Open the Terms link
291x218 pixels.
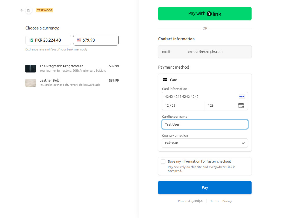click(x=214, y=201)
